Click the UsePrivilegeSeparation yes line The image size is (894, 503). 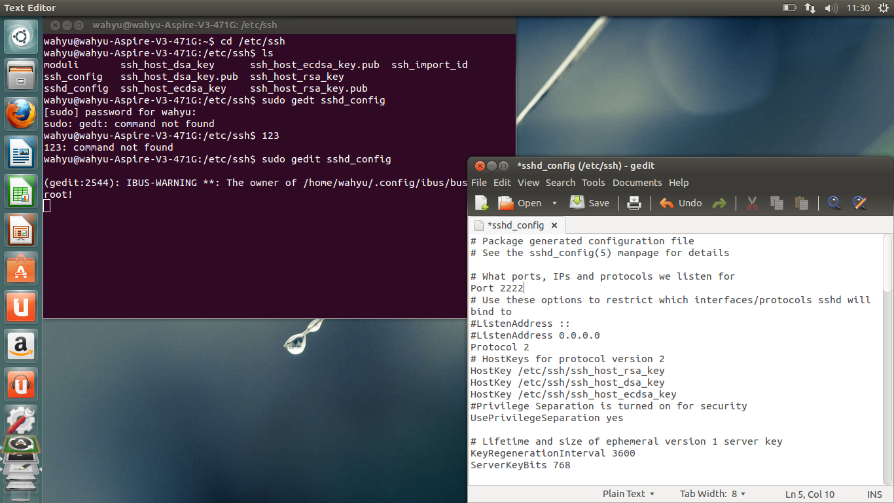[546, 418]
